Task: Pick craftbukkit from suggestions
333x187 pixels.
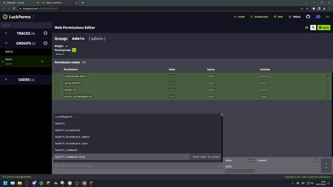Action: click(x=137, y=117)
